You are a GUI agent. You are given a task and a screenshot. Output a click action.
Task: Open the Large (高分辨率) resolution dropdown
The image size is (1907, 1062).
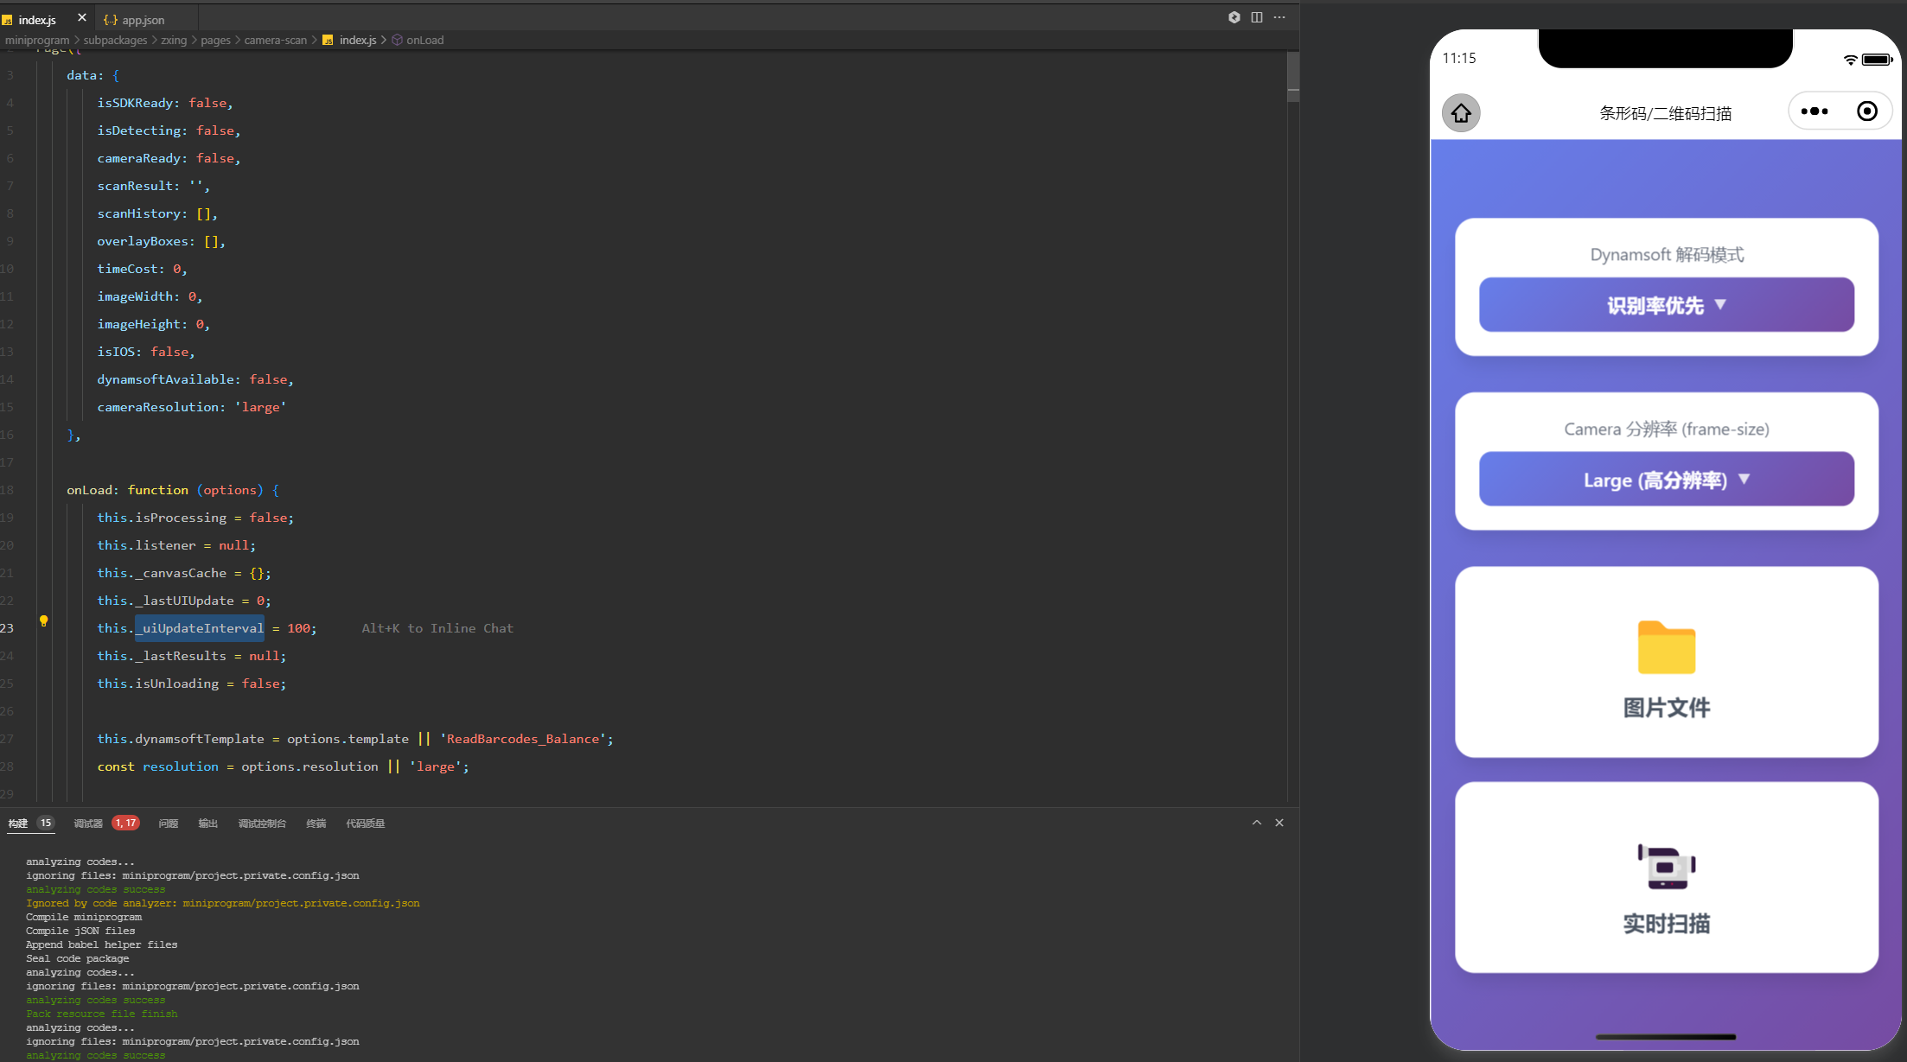[1666, 480]
